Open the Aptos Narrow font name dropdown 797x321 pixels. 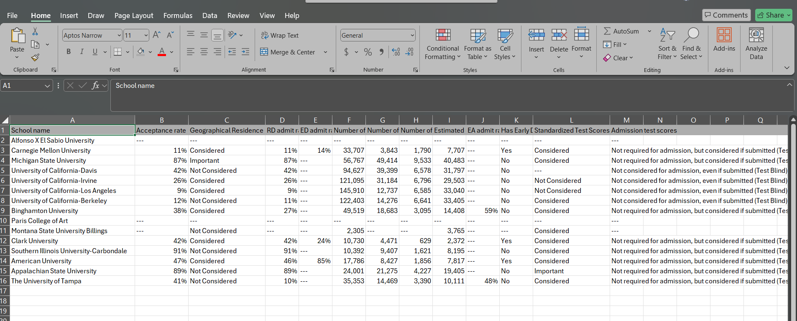coord(119,35)
